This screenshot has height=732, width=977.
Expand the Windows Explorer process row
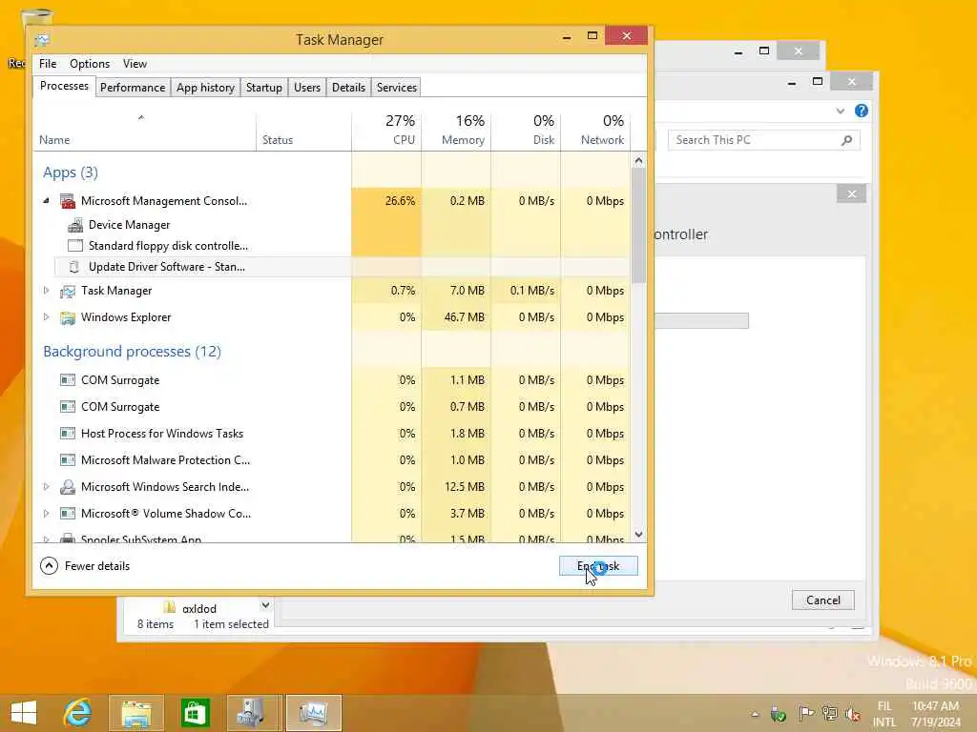46,316
